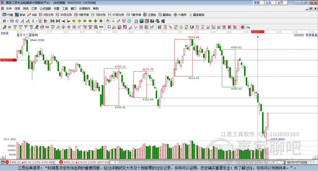This screenshot has width=318, height=171.
Task: Jump to the first bar icon
Action: tap(52, 21)
